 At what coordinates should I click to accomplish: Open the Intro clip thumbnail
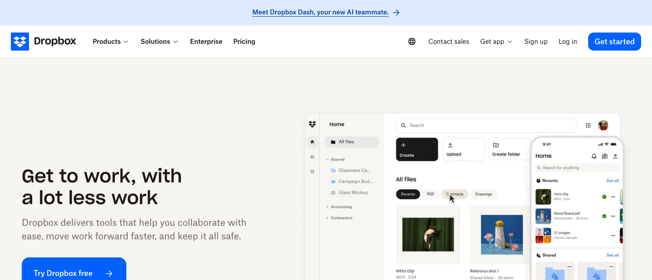428,234
